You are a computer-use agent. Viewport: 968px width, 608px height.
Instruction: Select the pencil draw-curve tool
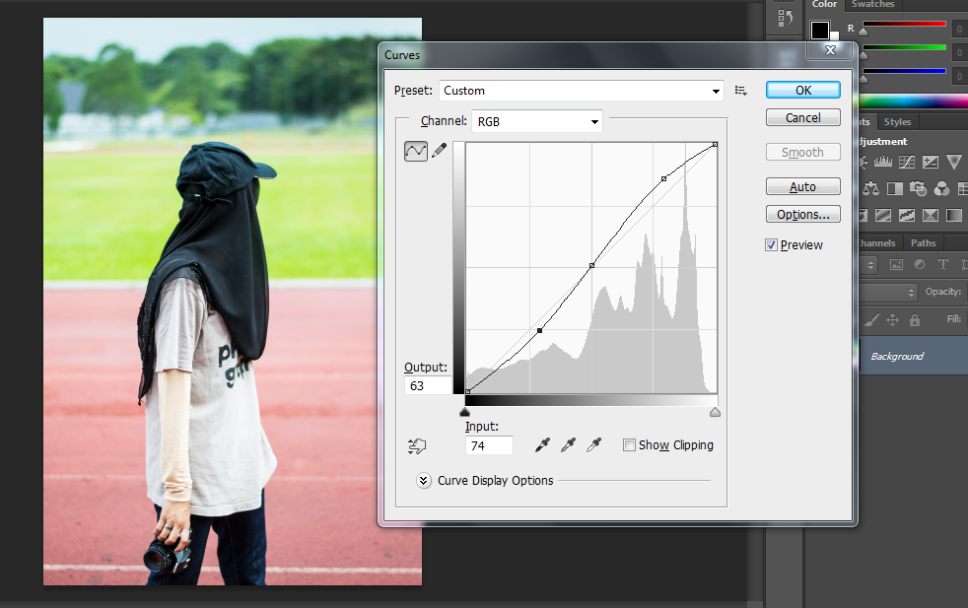click(x=439, y=151)
